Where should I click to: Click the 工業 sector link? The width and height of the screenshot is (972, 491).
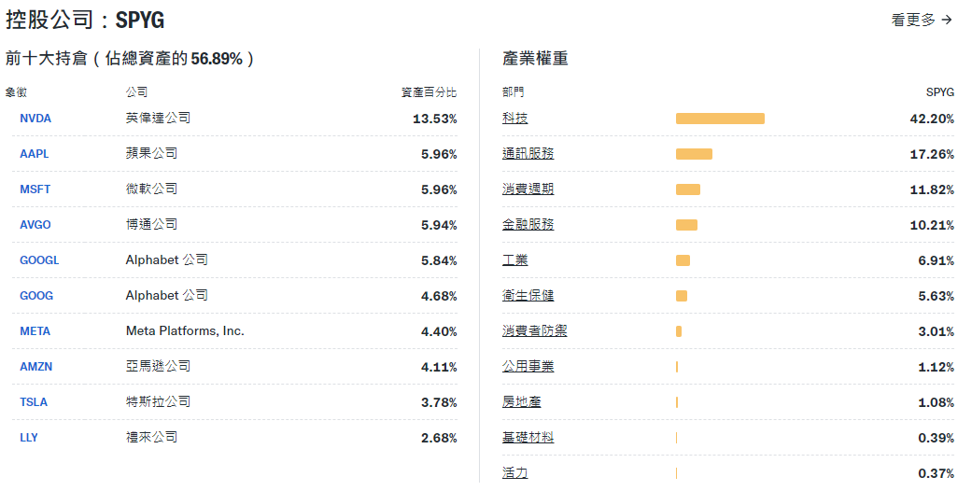(x=514, y=260)
